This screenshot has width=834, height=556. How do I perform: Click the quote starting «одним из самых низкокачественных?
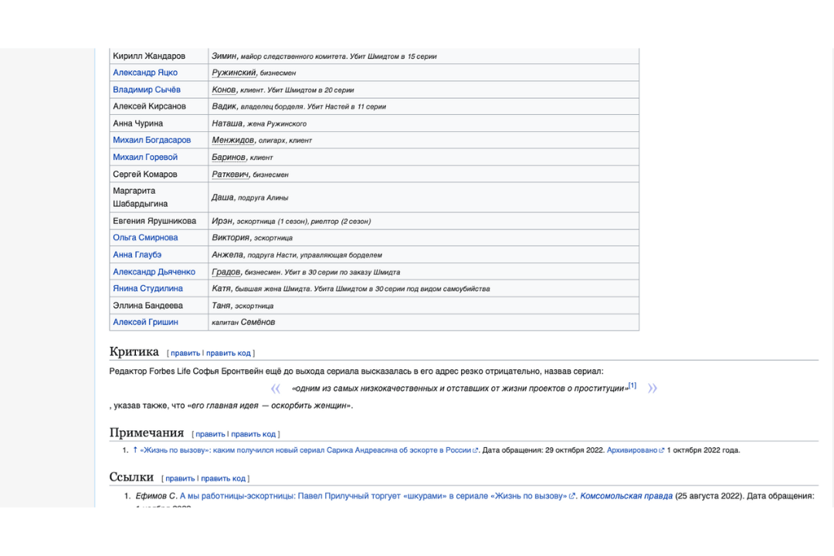[x=460, y=388]
